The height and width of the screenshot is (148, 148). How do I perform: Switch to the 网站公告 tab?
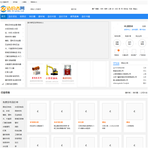pyautogui.click(x=125, y=63)
